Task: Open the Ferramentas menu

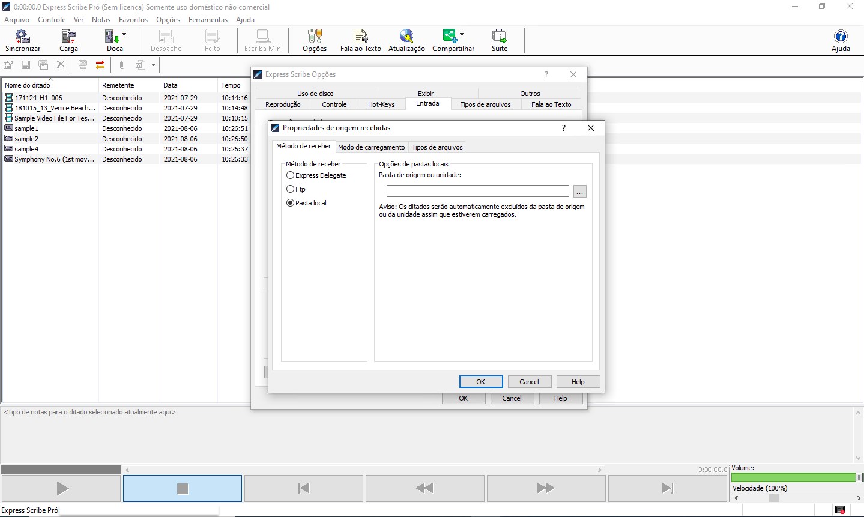Action: point(208,20)
